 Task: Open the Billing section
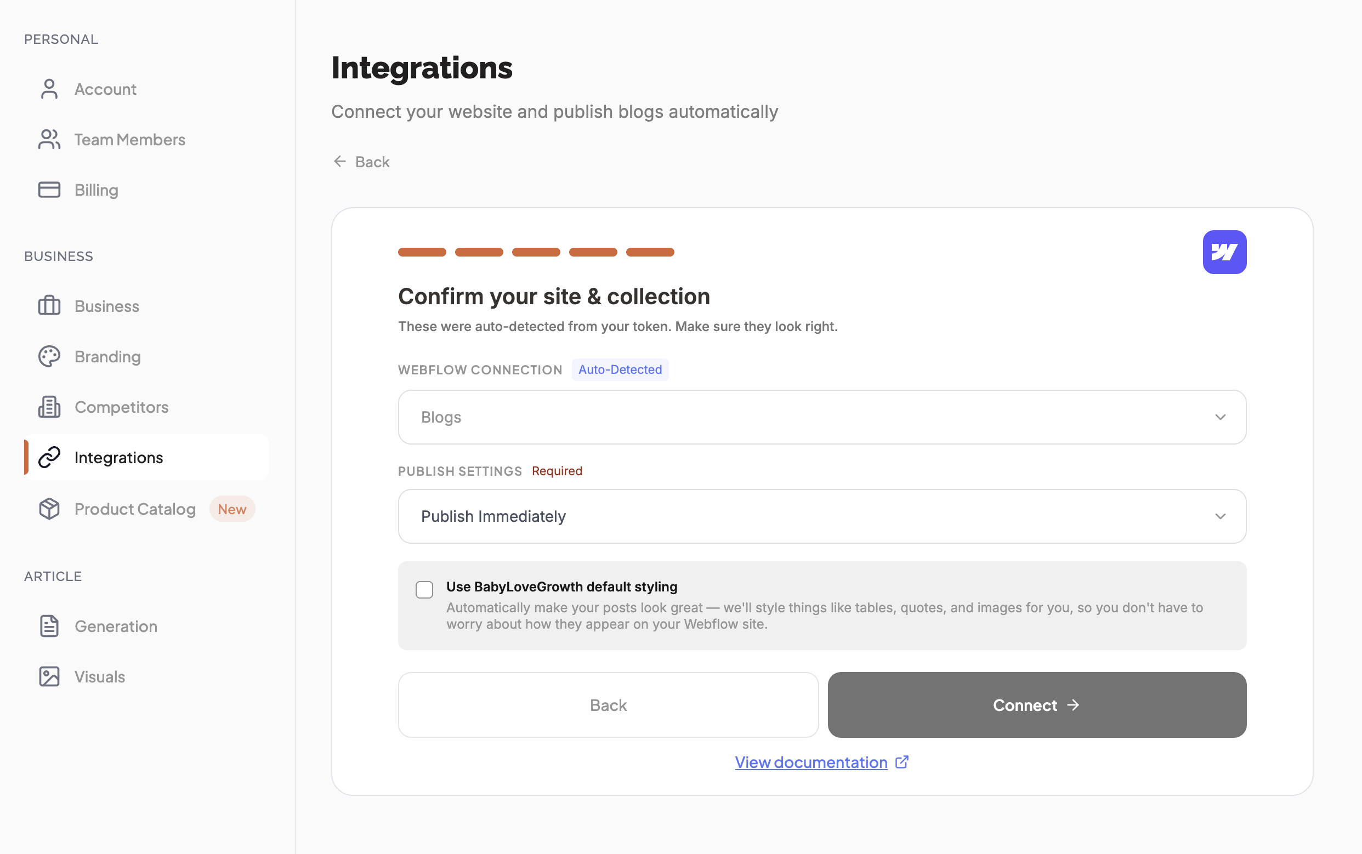[146, 190]
